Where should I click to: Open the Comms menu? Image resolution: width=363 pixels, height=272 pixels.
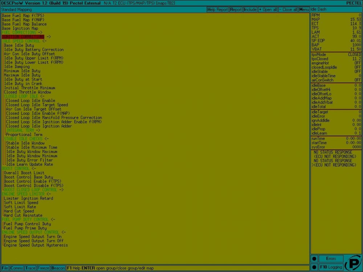click(x=17, y=268)
